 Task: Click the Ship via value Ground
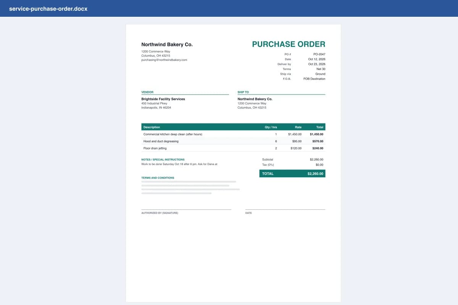pyautogui.click(x=320, y=74)
